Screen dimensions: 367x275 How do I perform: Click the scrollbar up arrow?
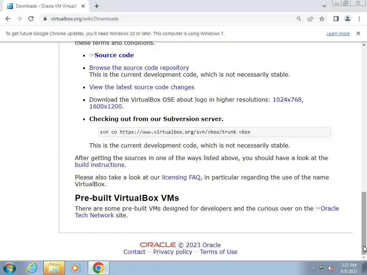coord(364,44)
